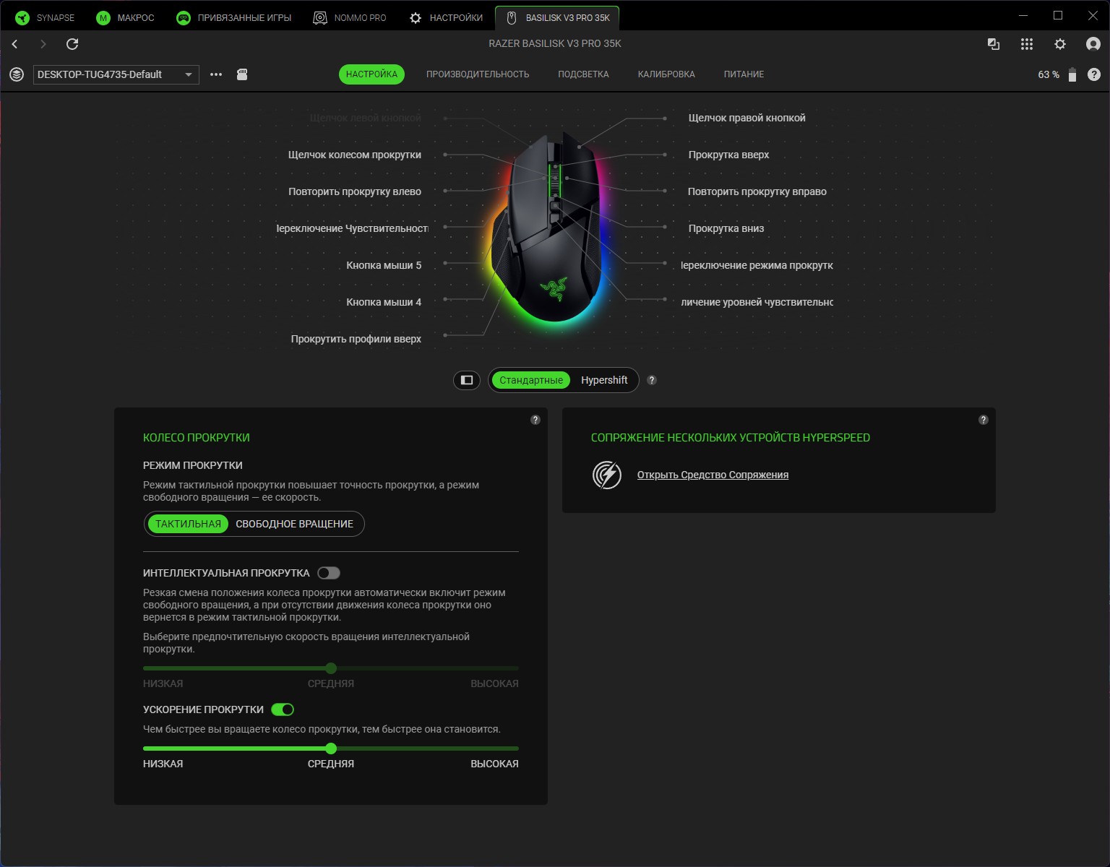Click Повторить прокрутку вправо assignment
This screenshot has width=1110, height=867.
coord(757,191)
